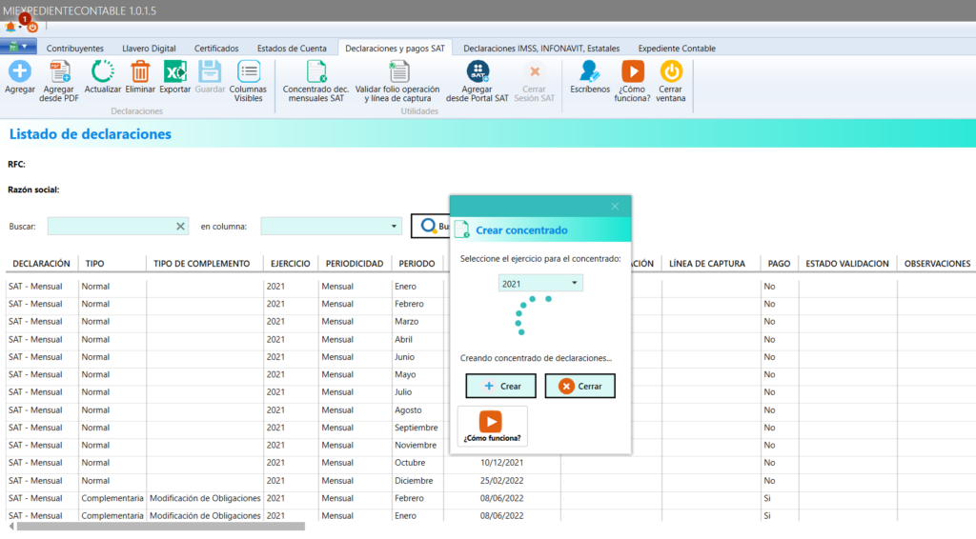Open the Expediente Contable tab
Screen dimensions: 976x539
click(x=677, y=49)
